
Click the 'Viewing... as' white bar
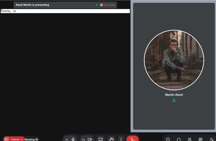65,11
